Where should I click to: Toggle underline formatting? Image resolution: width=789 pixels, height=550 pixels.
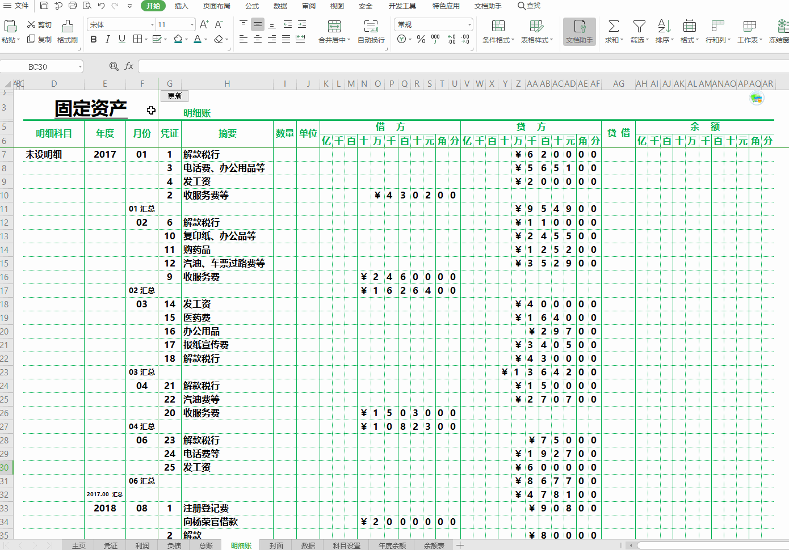(121, 39)
